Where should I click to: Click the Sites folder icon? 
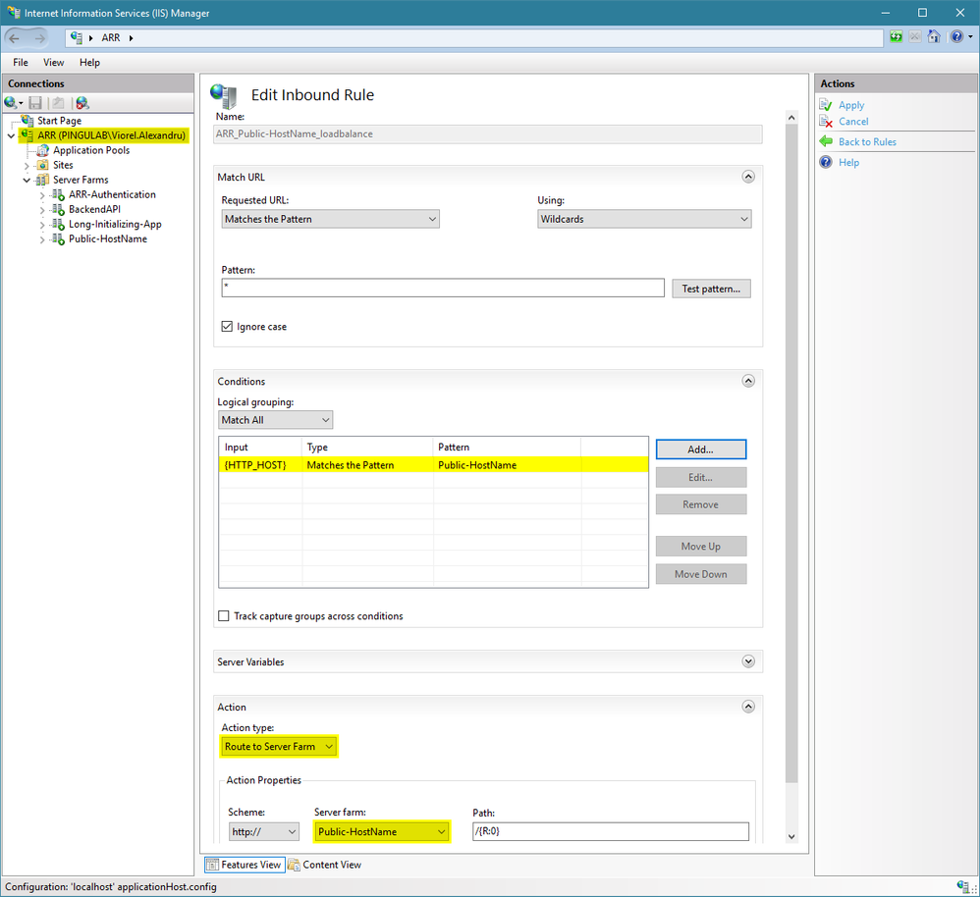[x=42, y=165]
